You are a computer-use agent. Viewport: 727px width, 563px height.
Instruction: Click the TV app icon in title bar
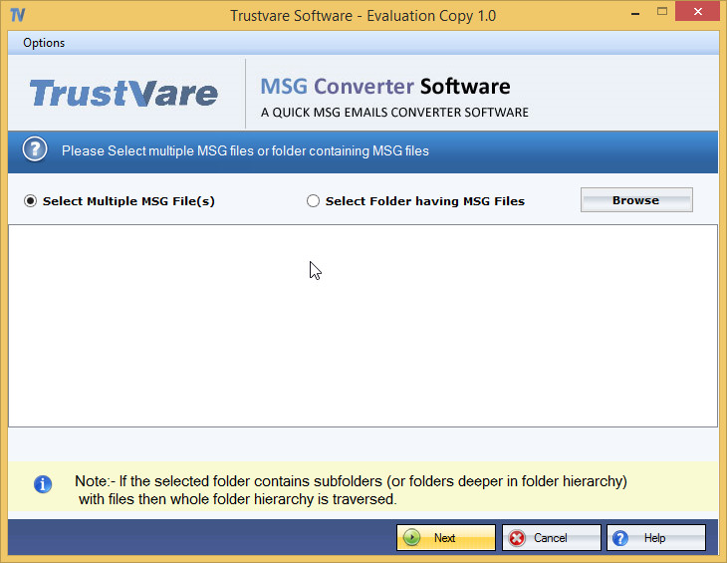pyautogui.click(x=16, y=15)
